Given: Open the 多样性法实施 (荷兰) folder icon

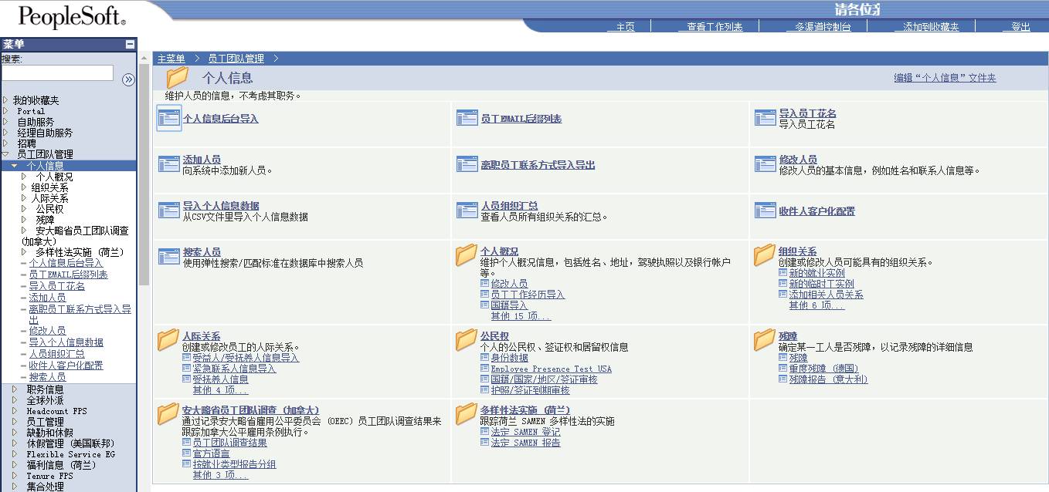Looking at the screenshot, I should pyautogui.click(x=467, y=413).
